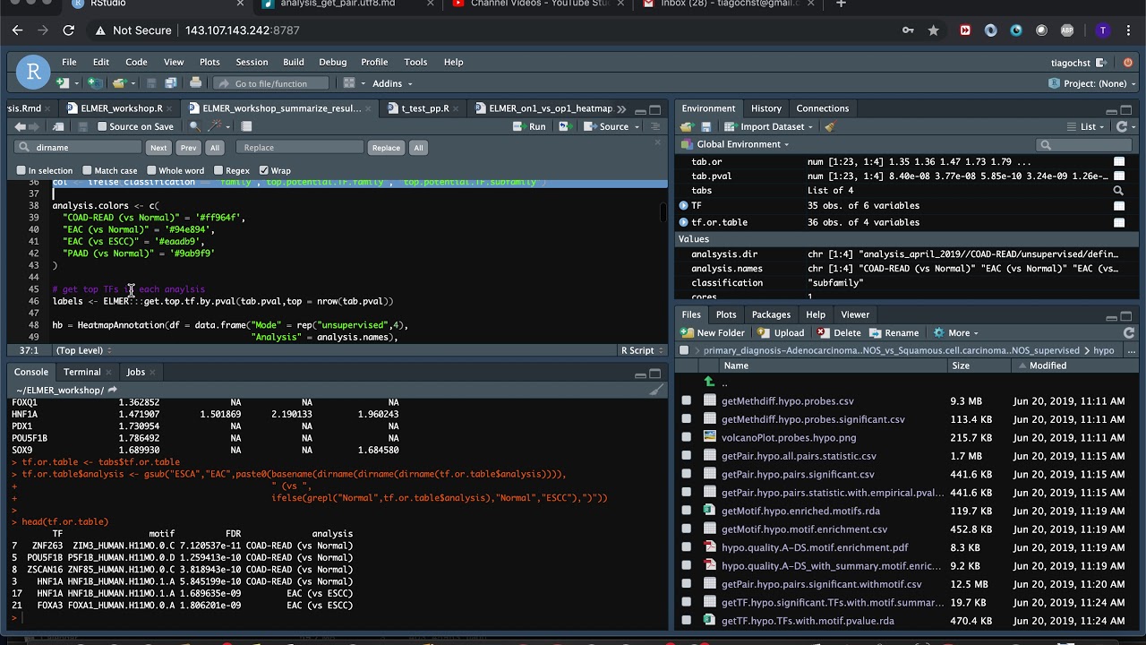Click the broom icon to clear environment objects
Screen dimensions: 1146x645
[x=830, y=127]
